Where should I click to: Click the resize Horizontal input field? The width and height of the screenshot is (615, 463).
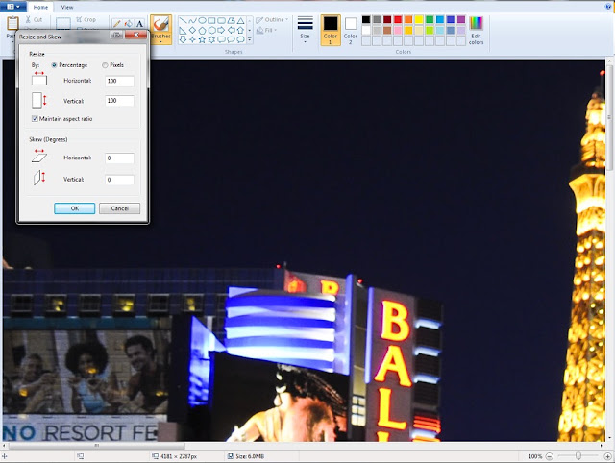point(119,81)
